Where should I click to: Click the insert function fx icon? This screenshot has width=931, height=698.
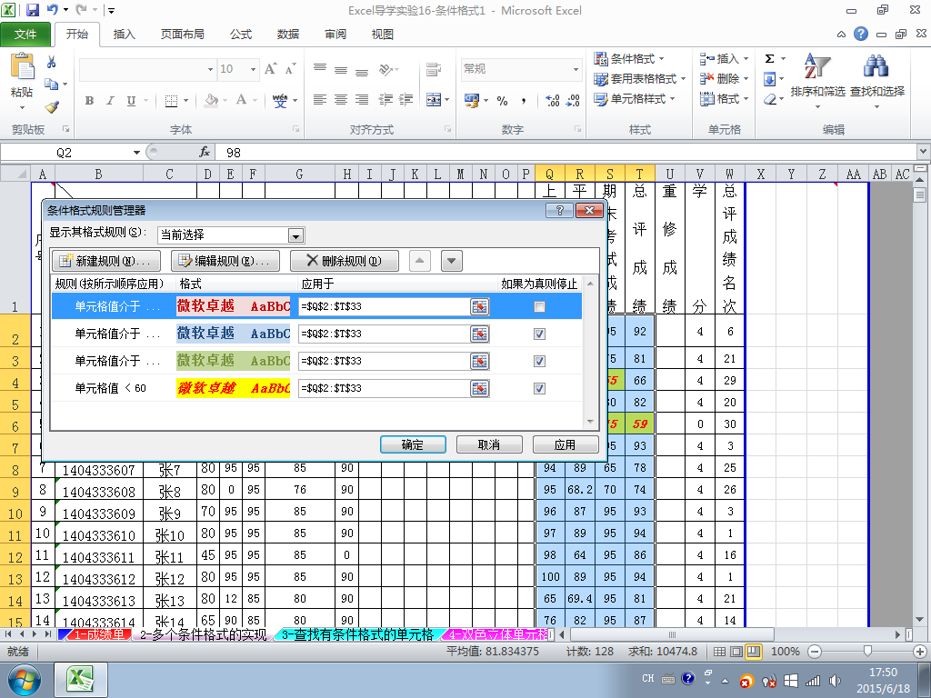click(205, 152)
